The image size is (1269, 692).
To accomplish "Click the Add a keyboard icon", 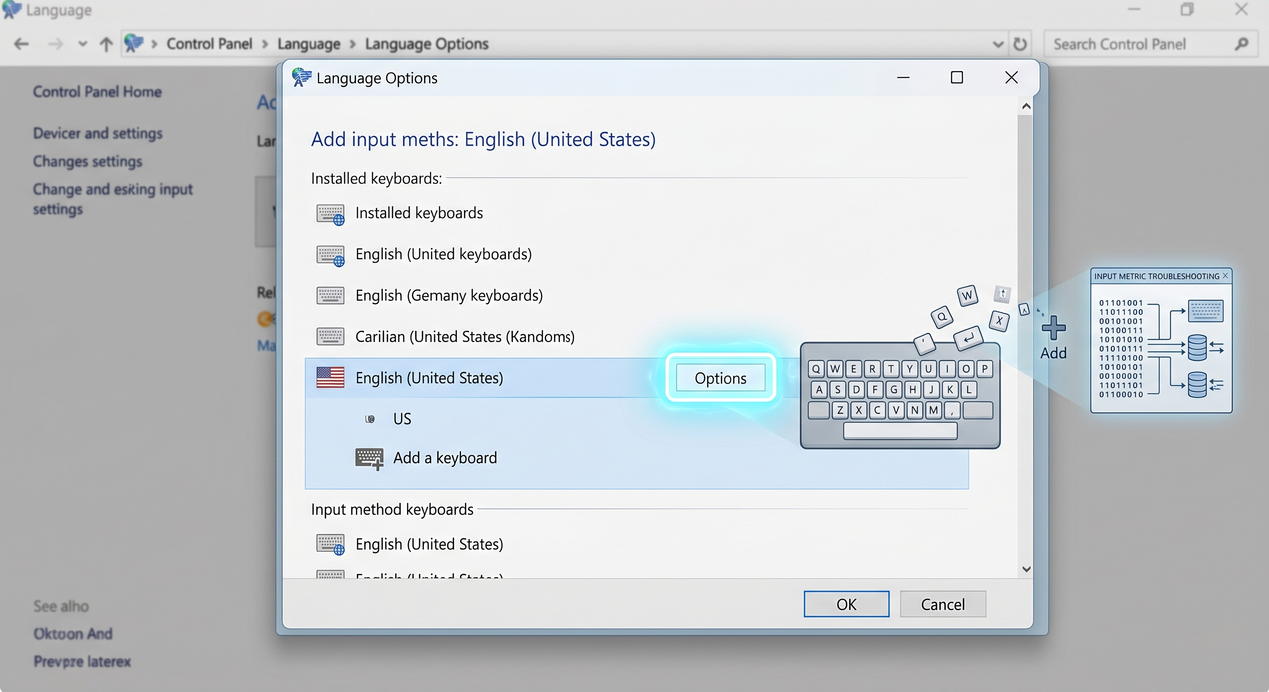I will (x=369, y=459).
